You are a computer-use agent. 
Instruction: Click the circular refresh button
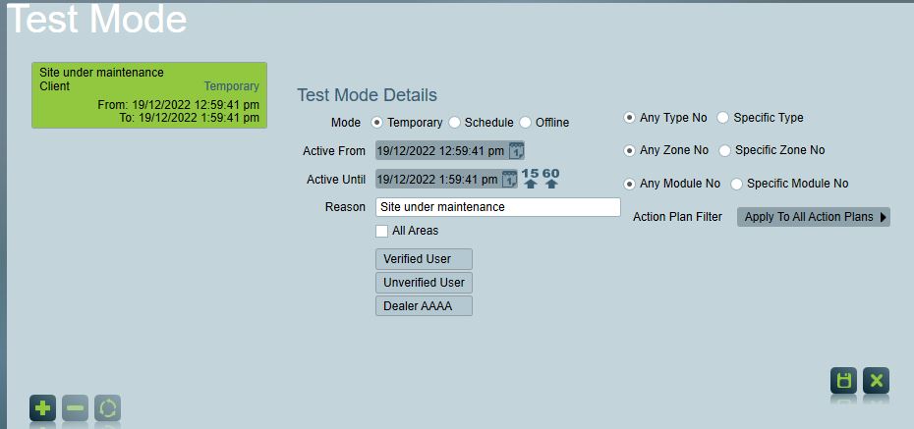pos(107,408)
